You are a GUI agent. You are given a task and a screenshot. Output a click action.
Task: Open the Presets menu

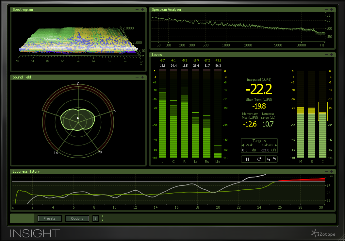(x=49, y=218)
